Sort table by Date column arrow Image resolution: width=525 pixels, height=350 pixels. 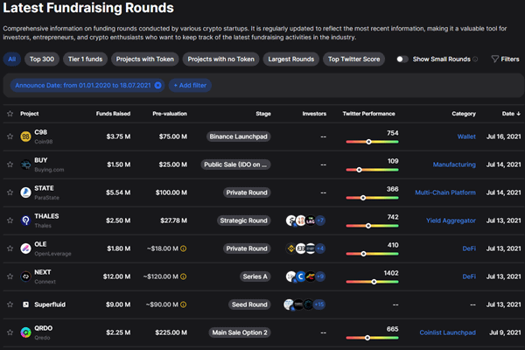tap(517, 114)
